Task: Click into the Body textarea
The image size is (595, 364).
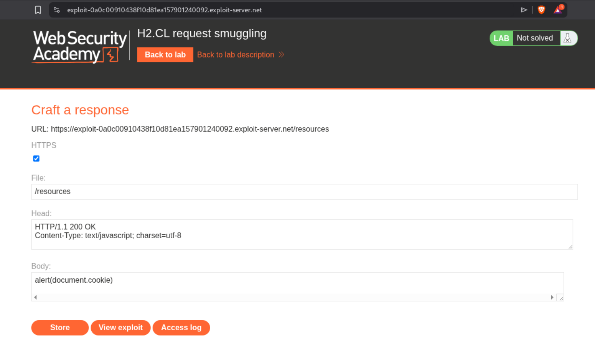Action: coord(297,283)
